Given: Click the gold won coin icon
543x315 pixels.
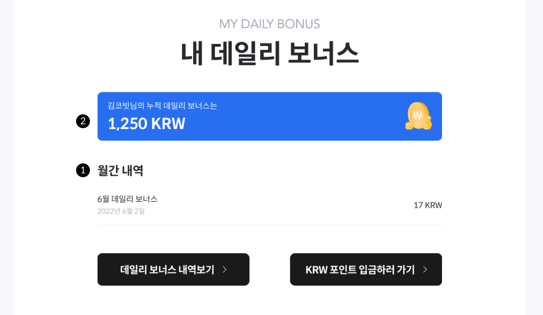Looking at the screenshot, I should pos(418,116).
